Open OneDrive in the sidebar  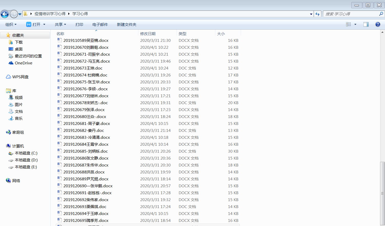coord(23,63)
